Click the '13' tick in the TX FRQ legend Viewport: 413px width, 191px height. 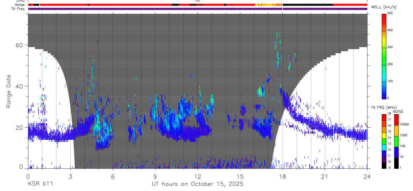pos(389,144)
